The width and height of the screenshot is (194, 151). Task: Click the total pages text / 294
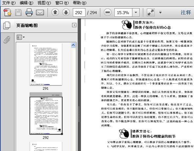click(x=92, y=12)
